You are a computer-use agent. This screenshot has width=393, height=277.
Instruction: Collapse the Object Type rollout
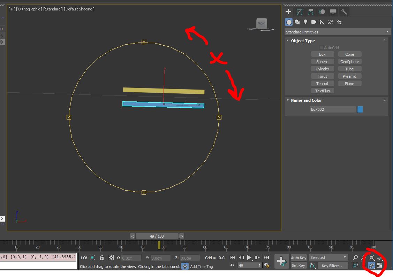[x=287, y=41]
